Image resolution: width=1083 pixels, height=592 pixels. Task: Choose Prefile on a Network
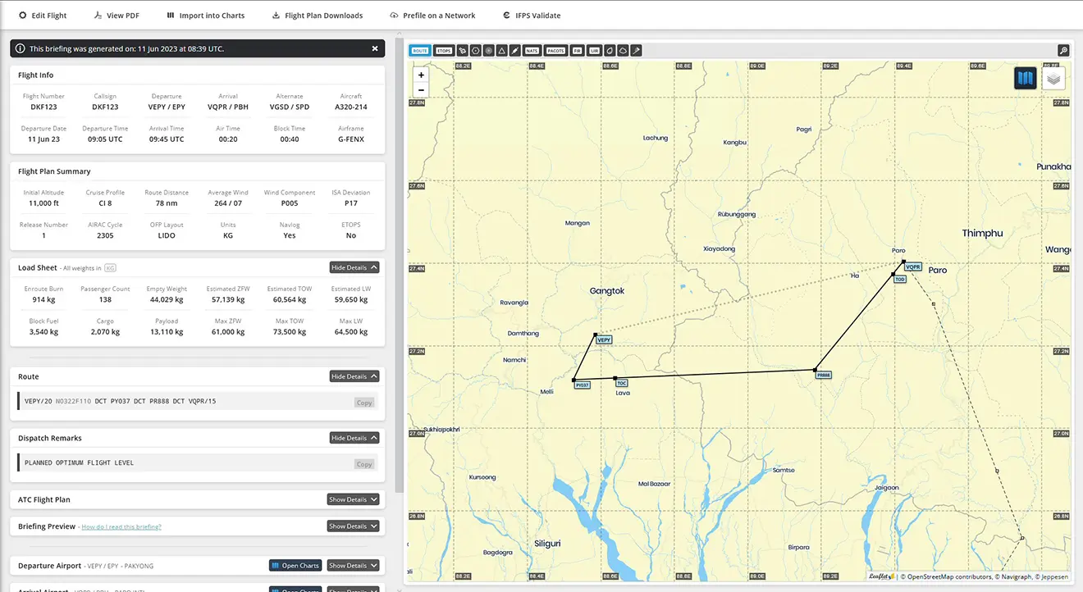tap(432, 16)
